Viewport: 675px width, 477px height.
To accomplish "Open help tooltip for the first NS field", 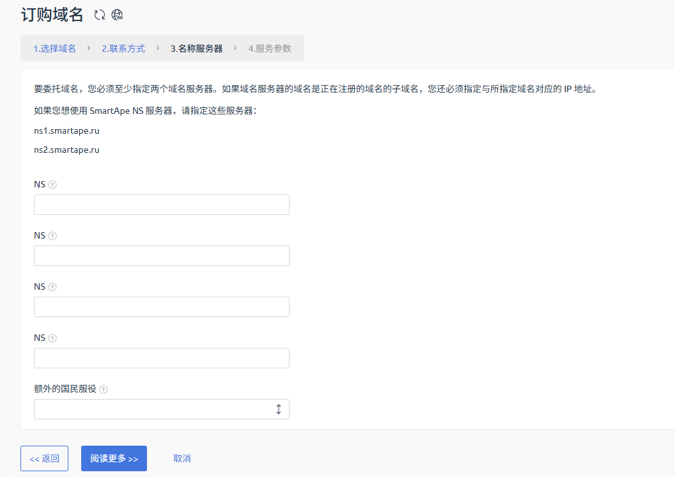I will pyautogui.click(x=52, y=185).
